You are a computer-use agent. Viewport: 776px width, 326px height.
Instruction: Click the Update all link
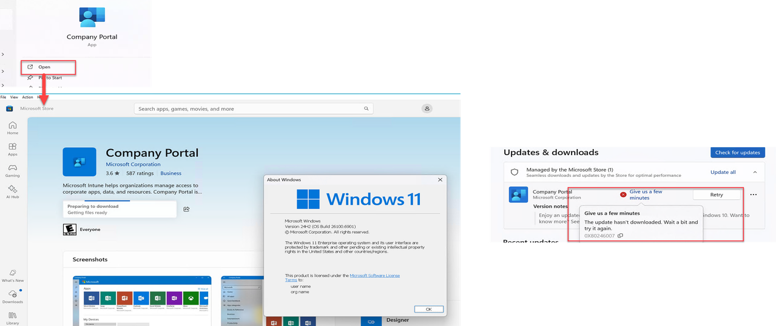pyautogui.click(x=723, y=172)
